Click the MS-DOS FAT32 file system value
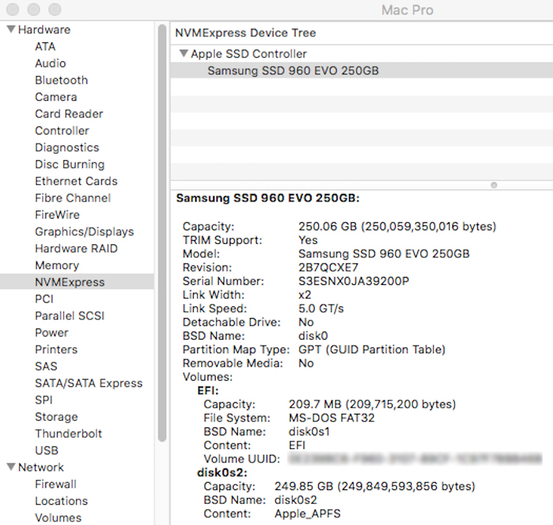The image size is (553, 525). tap(332, 418)
